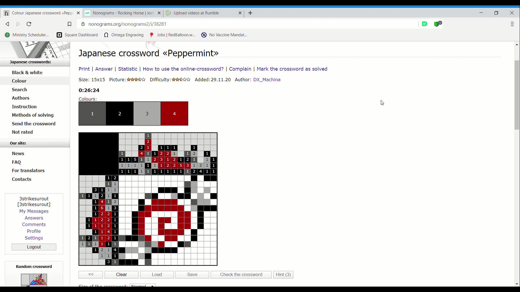Click the bookmark icon beside the address bar
This screenshot has width=520, height=292.
click(x=69, y=24)
